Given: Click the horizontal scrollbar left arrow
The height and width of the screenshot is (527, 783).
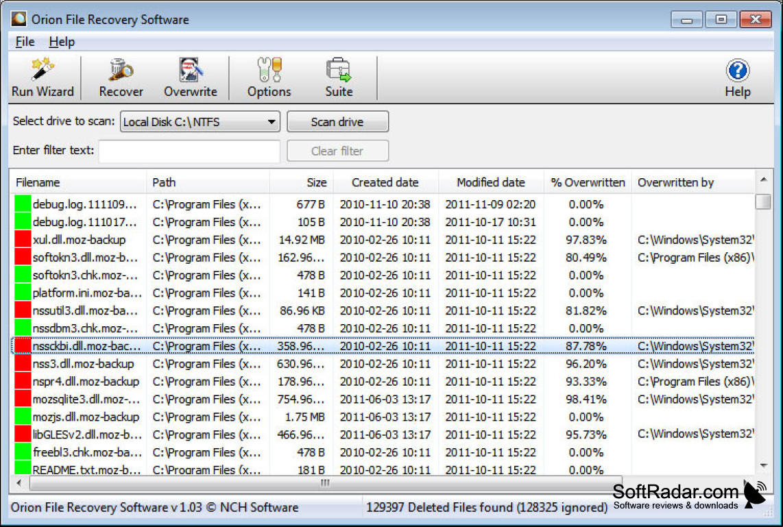Looking at the screenshot, I should coord(19,482).
